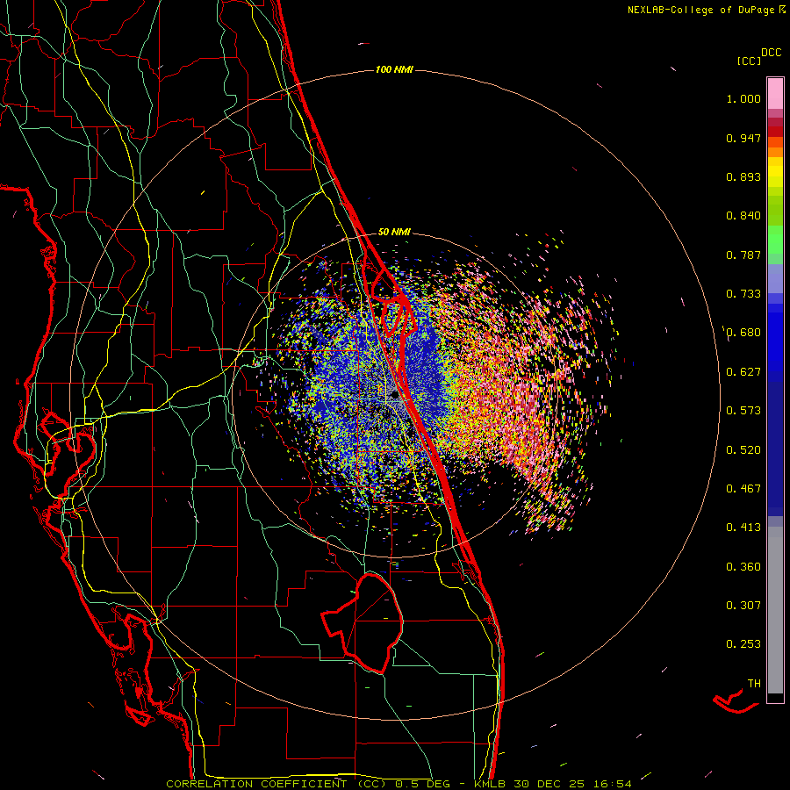Click the DCC label above the color scale
Viewport: 790px width, 790px height.
[x=771, y=53]
